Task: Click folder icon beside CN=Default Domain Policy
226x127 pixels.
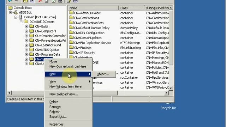Action: [71, 28]
